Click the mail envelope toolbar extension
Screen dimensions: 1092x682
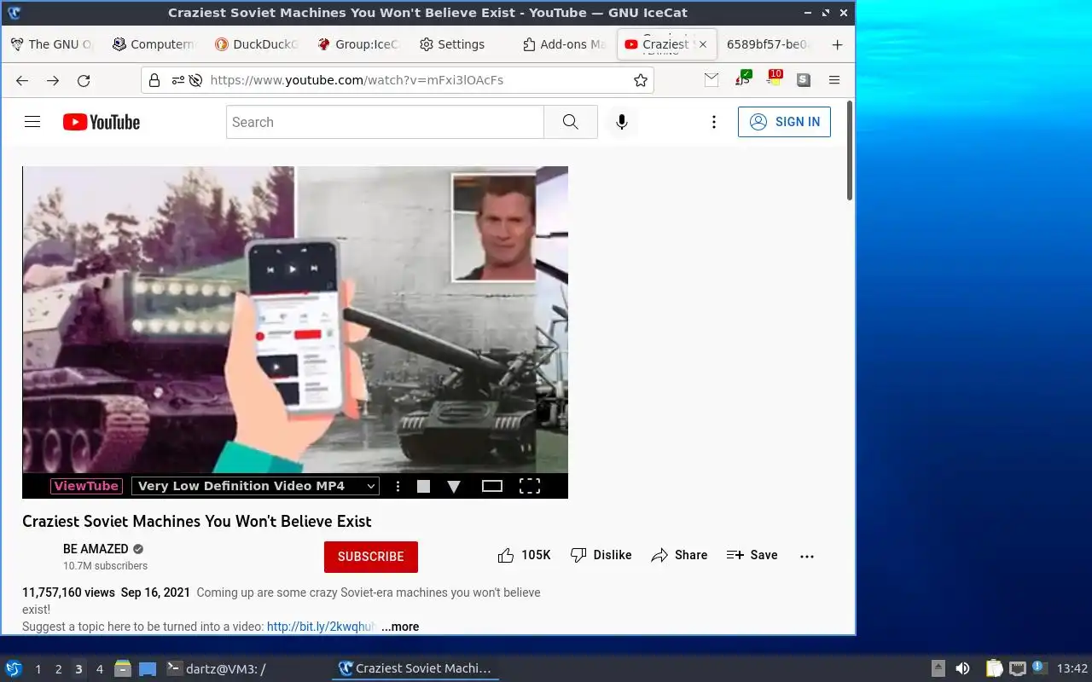712,79
